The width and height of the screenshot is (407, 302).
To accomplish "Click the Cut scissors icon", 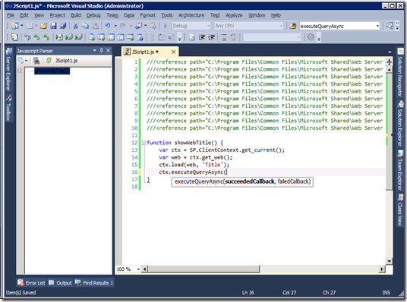I will [x=75, y=26].
